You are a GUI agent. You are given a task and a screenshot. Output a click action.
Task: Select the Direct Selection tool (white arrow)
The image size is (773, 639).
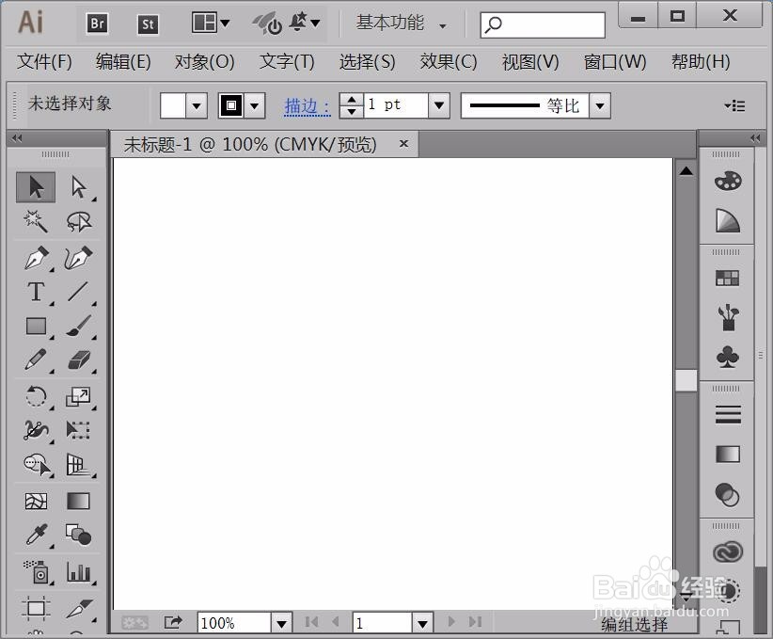point(78,187)
